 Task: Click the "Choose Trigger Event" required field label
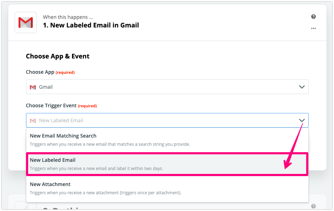51,105
